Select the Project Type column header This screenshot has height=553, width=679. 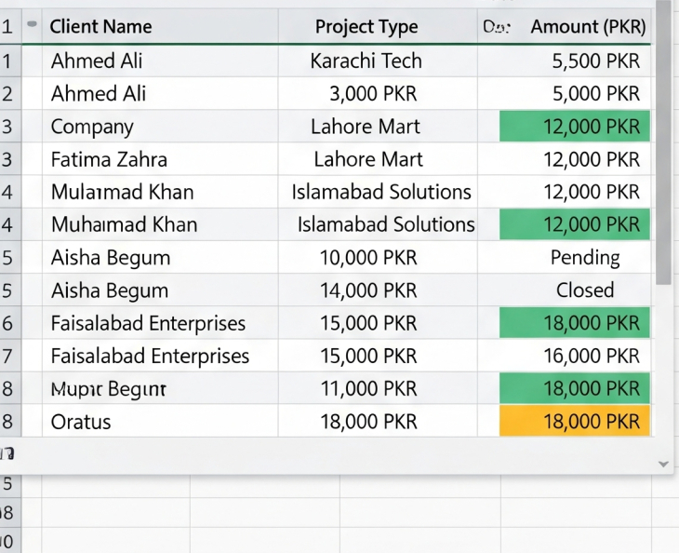[366, 27]
